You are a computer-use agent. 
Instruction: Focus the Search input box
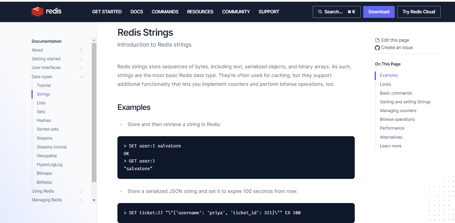337,12
